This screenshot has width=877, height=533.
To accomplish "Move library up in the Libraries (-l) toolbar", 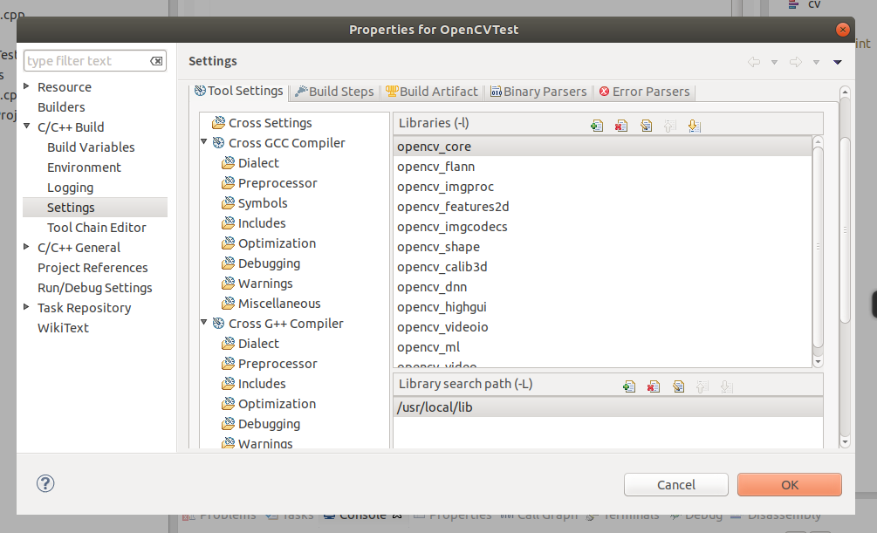I will pyautogui.click(x=669, y=126).
